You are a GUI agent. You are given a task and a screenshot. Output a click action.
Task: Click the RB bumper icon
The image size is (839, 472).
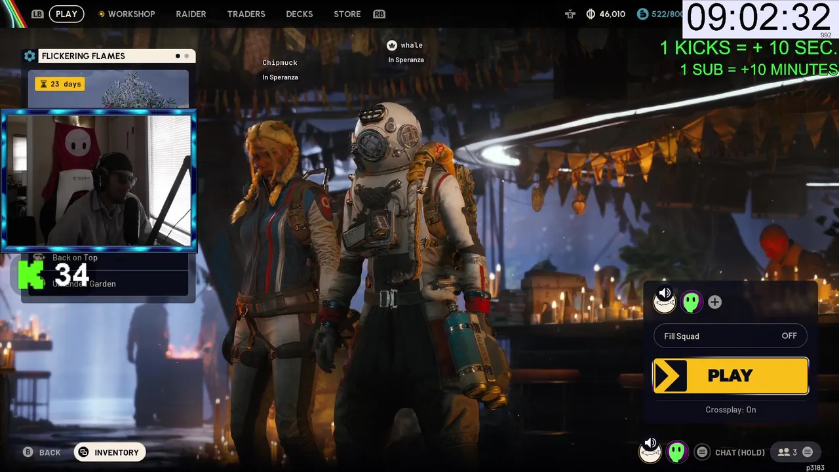(379, 14)
